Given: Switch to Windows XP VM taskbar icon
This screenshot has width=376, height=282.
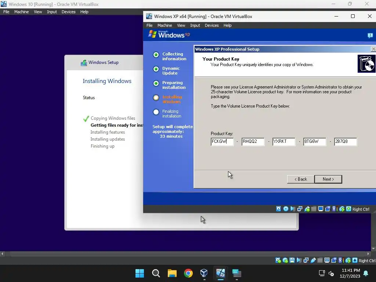Looking at the screenshot, I should pyautogui.click(x=220, y=273).
